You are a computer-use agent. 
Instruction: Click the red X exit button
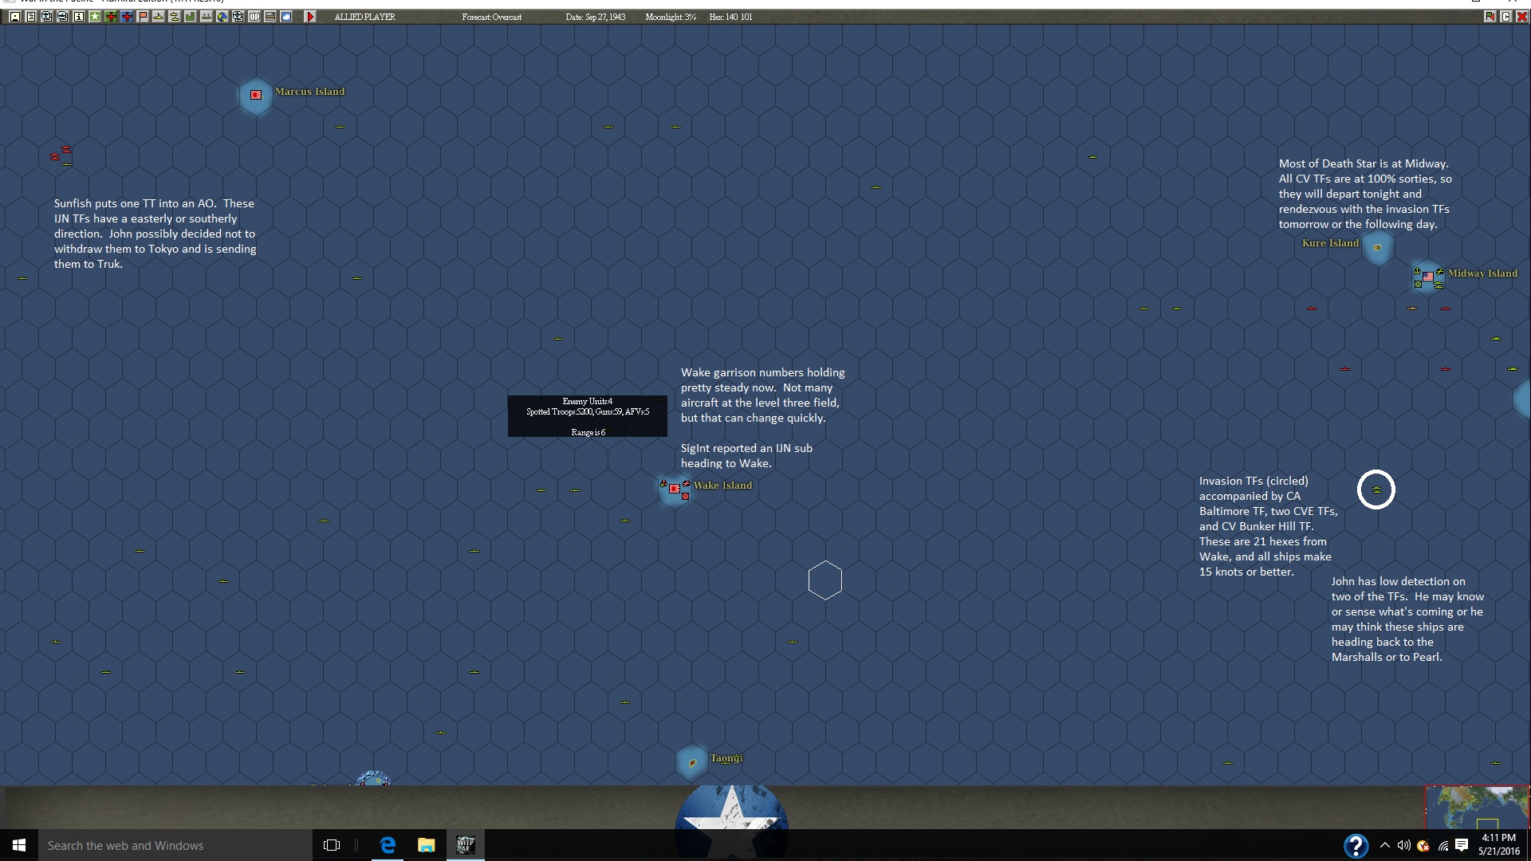[x=1521, y=17]
